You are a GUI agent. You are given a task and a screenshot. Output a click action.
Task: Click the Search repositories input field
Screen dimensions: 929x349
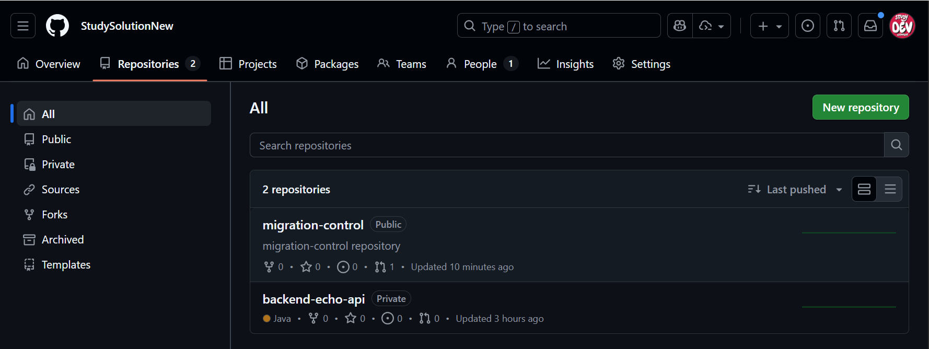click(x=566, y=145)
